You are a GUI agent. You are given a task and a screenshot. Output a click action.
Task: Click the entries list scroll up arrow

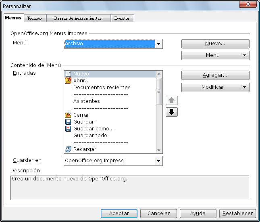click(159, 74)
